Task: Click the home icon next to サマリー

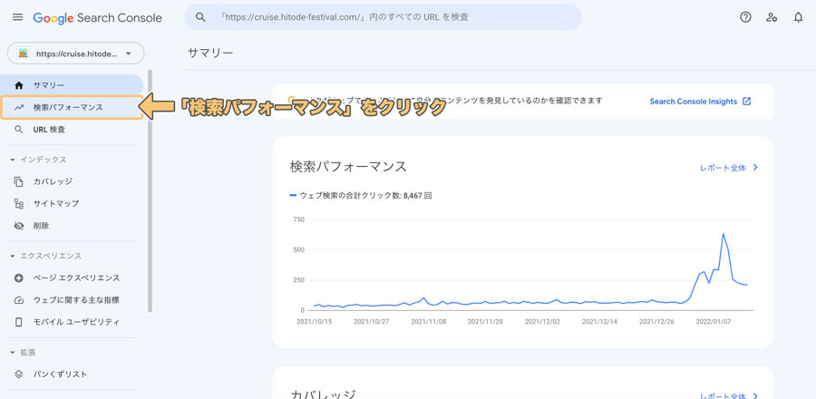Action: point(19,85)
